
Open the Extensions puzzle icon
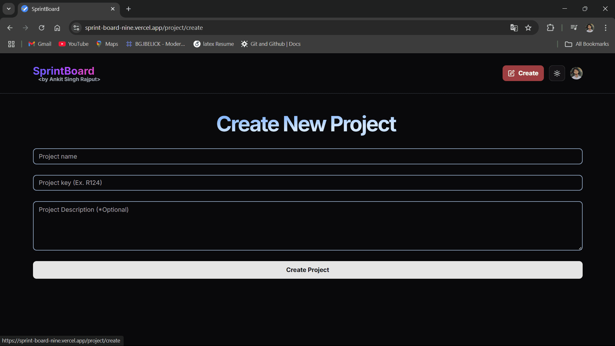point(550,28)
